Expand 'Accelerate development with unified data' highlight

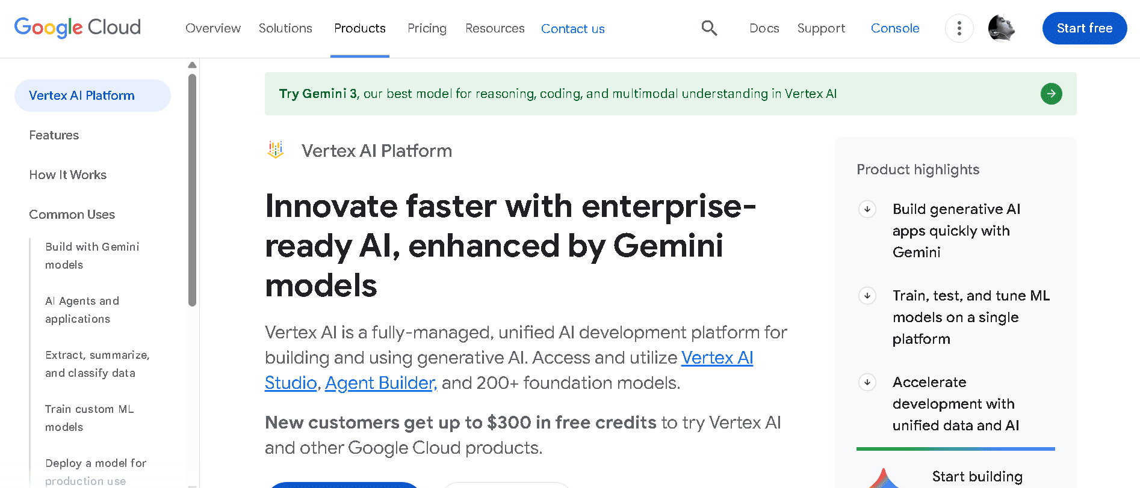pos(867,382)
